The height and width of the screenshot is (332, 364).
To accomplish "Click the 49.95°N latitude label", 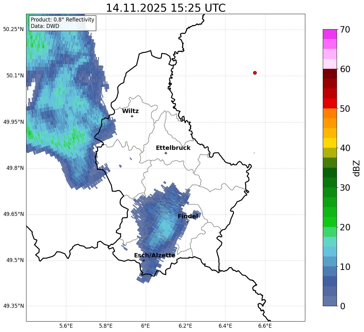I will (14, 122).
